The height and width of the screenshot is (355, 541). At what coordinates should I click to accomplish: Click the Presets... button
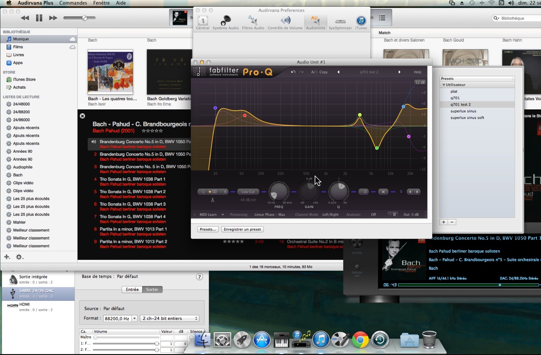pos(208,229)
